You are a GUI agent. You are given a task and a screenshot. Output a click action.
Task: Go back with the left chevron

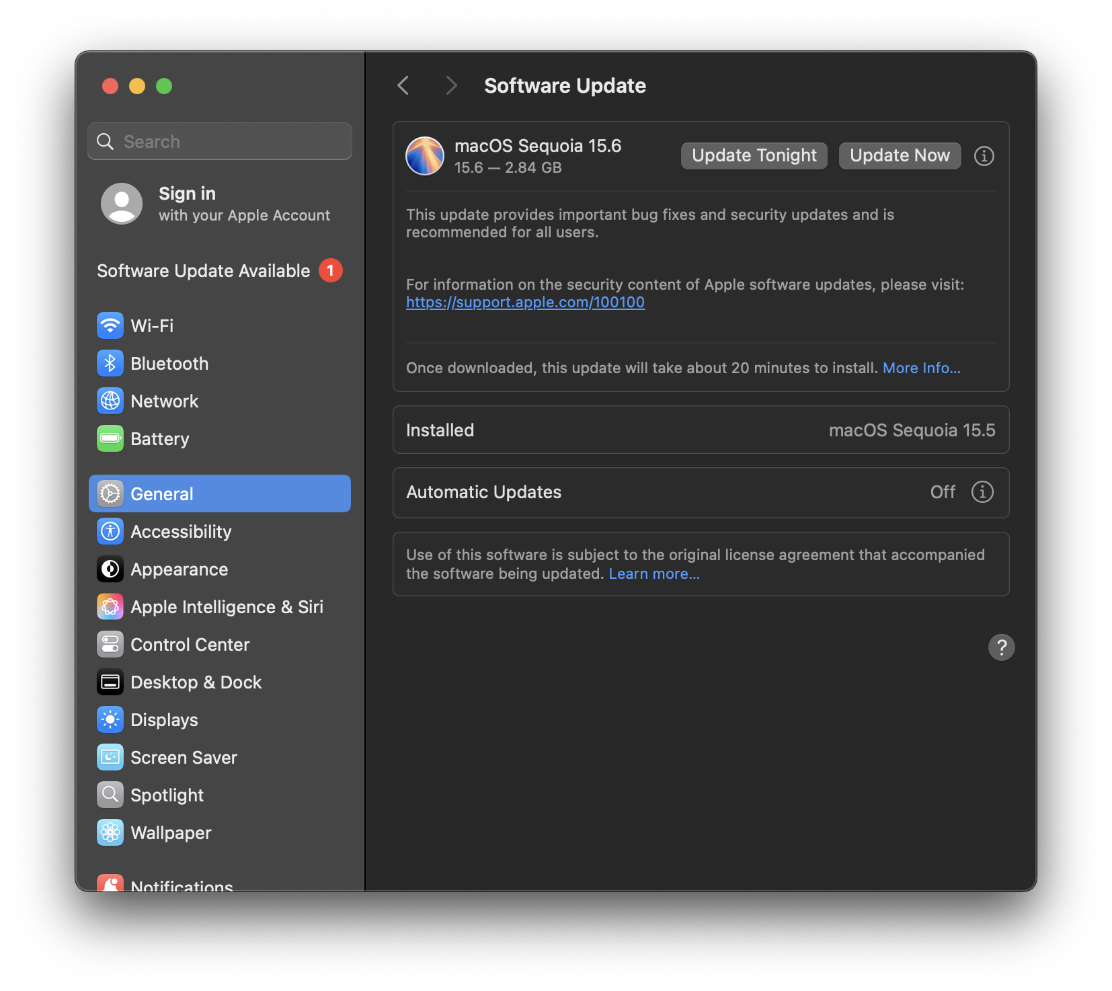coord(403,85)
